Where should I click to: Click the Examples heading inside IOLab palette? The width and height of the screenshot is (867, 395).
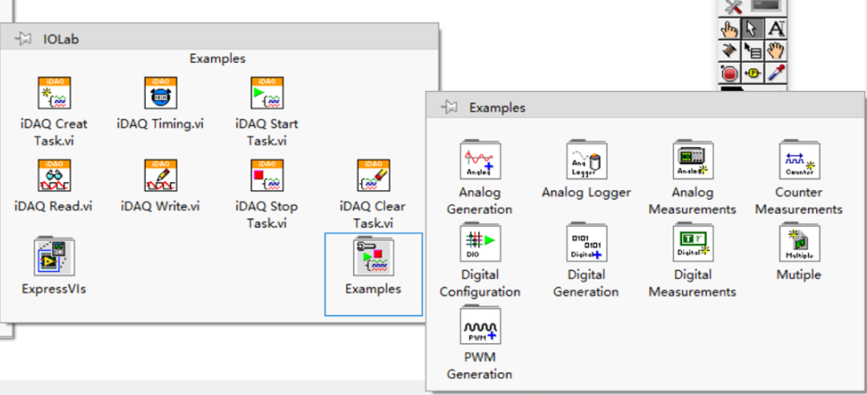coord(217,59)
